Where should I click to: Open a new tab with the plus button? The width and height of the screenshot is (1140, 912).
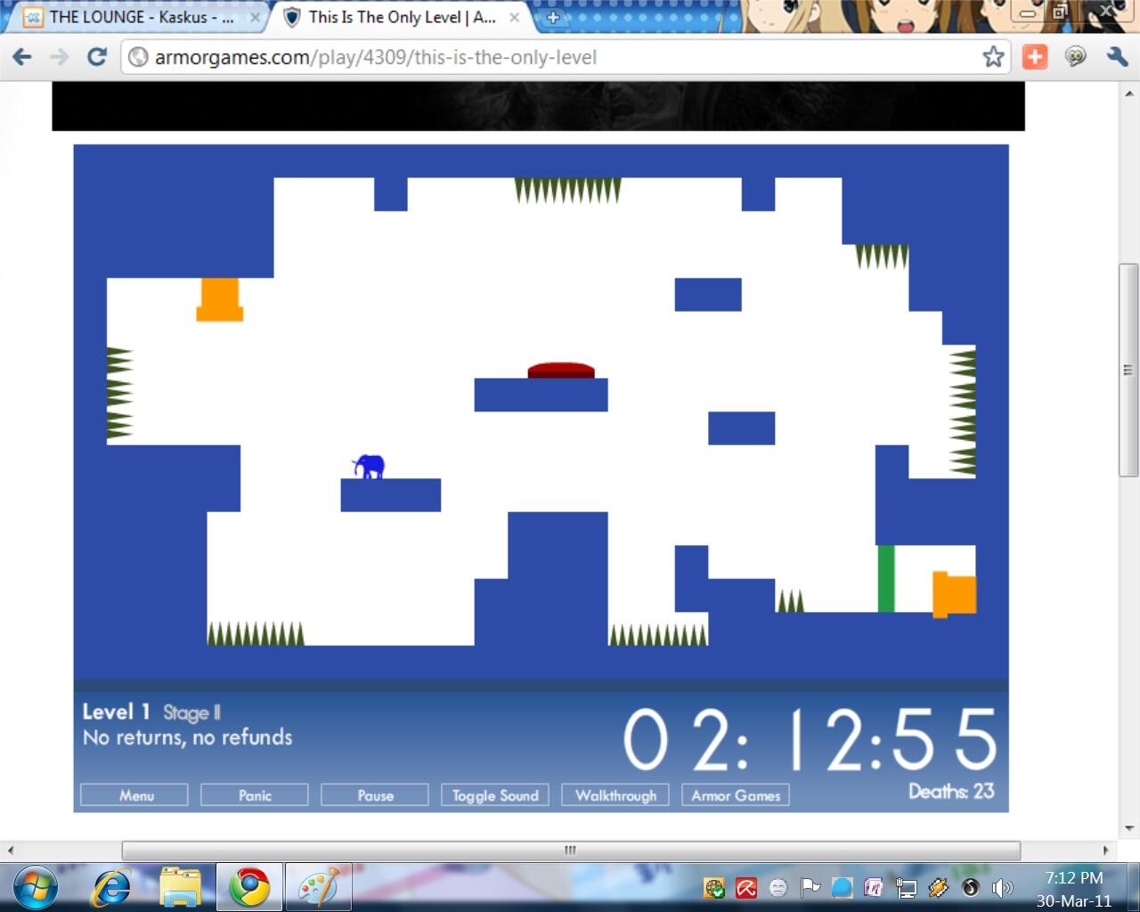(552, 17)
